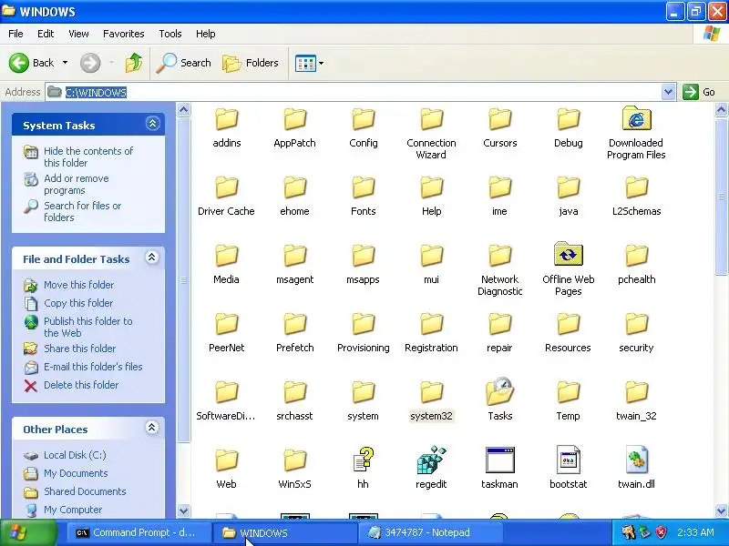Screen dimensions: 729x546
Task: Click the red security shield tray icon
Action: point(662,532)
